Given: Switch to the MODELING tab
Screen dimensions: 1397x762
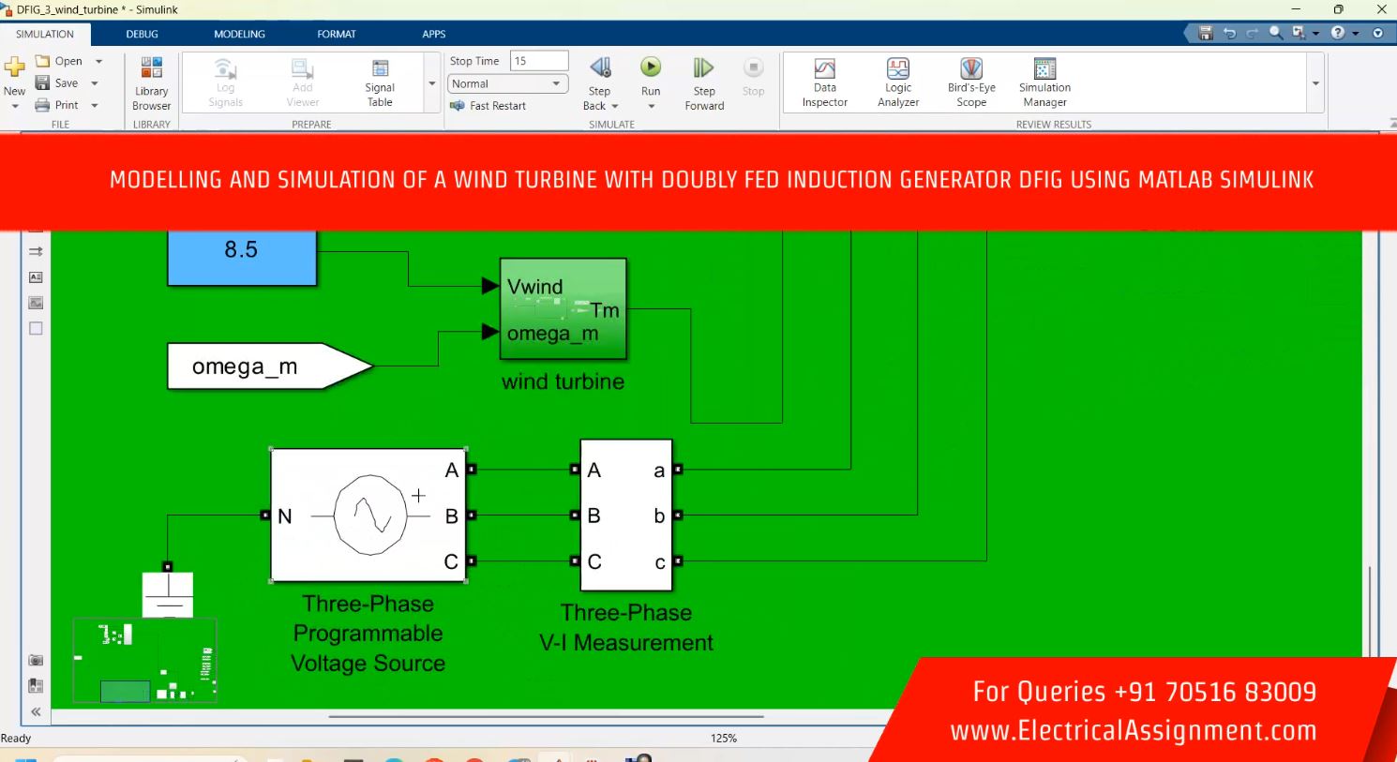Looking at the screenshot, I should (239, 34).
